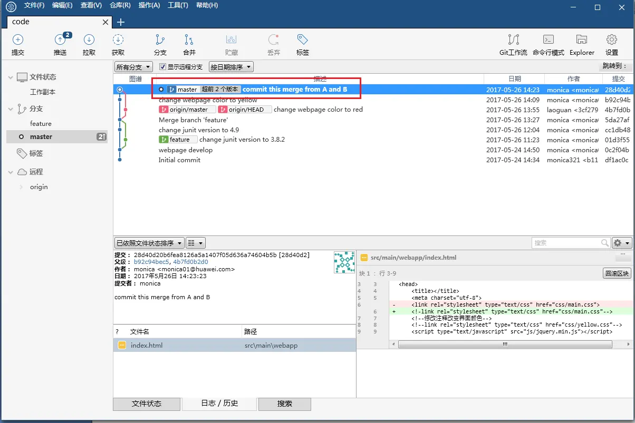This screenshot has width=635, height=423.
Task: Open the 帮助(H) menu
Action: pos(207,5)
